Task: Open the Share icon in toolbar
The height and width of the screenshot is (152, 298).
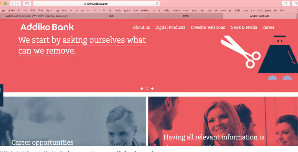Action: click(286, 3)
